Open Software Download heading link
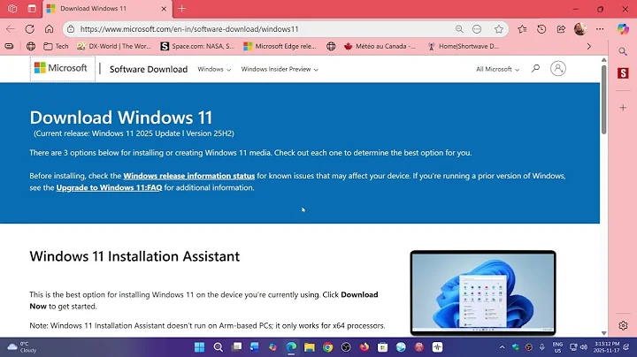Viewport: 637px width, 357px height. coord(149,69)
